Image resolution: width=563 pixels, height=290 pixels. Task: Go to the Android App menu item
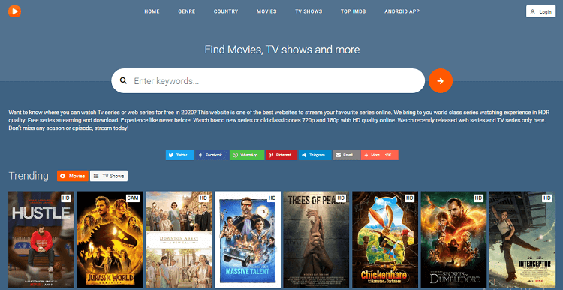pos(402,11)
